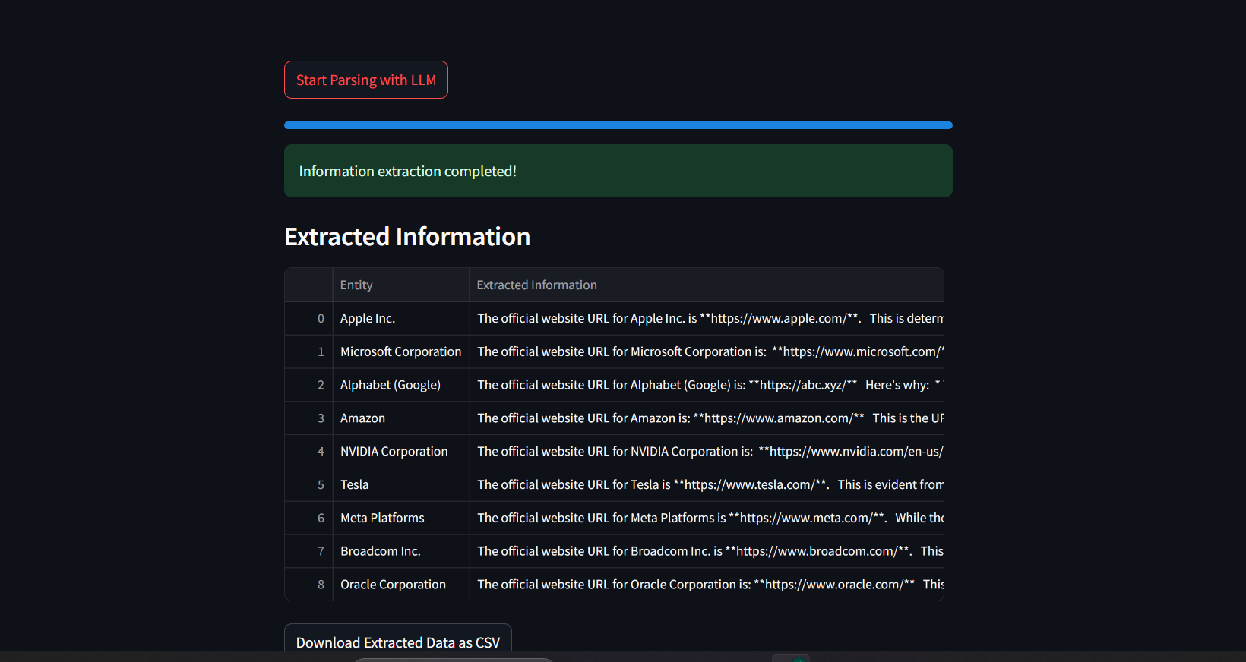
Task: Select row index 7
Action: (308, 551)
